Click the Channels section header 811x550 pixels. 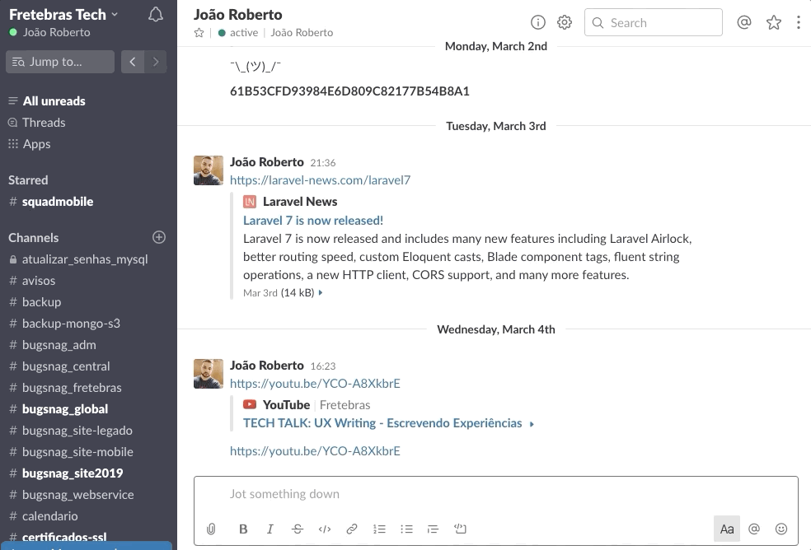(x=34, y=238)
